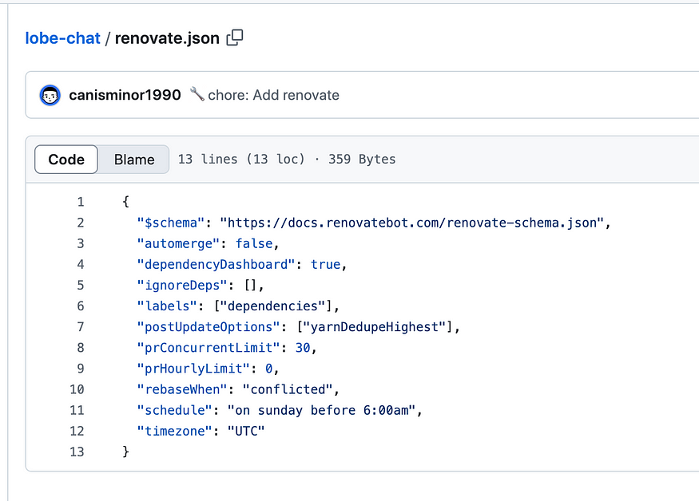Copy the renovate.json file path

pyautogui.click(x=235, y=37)
